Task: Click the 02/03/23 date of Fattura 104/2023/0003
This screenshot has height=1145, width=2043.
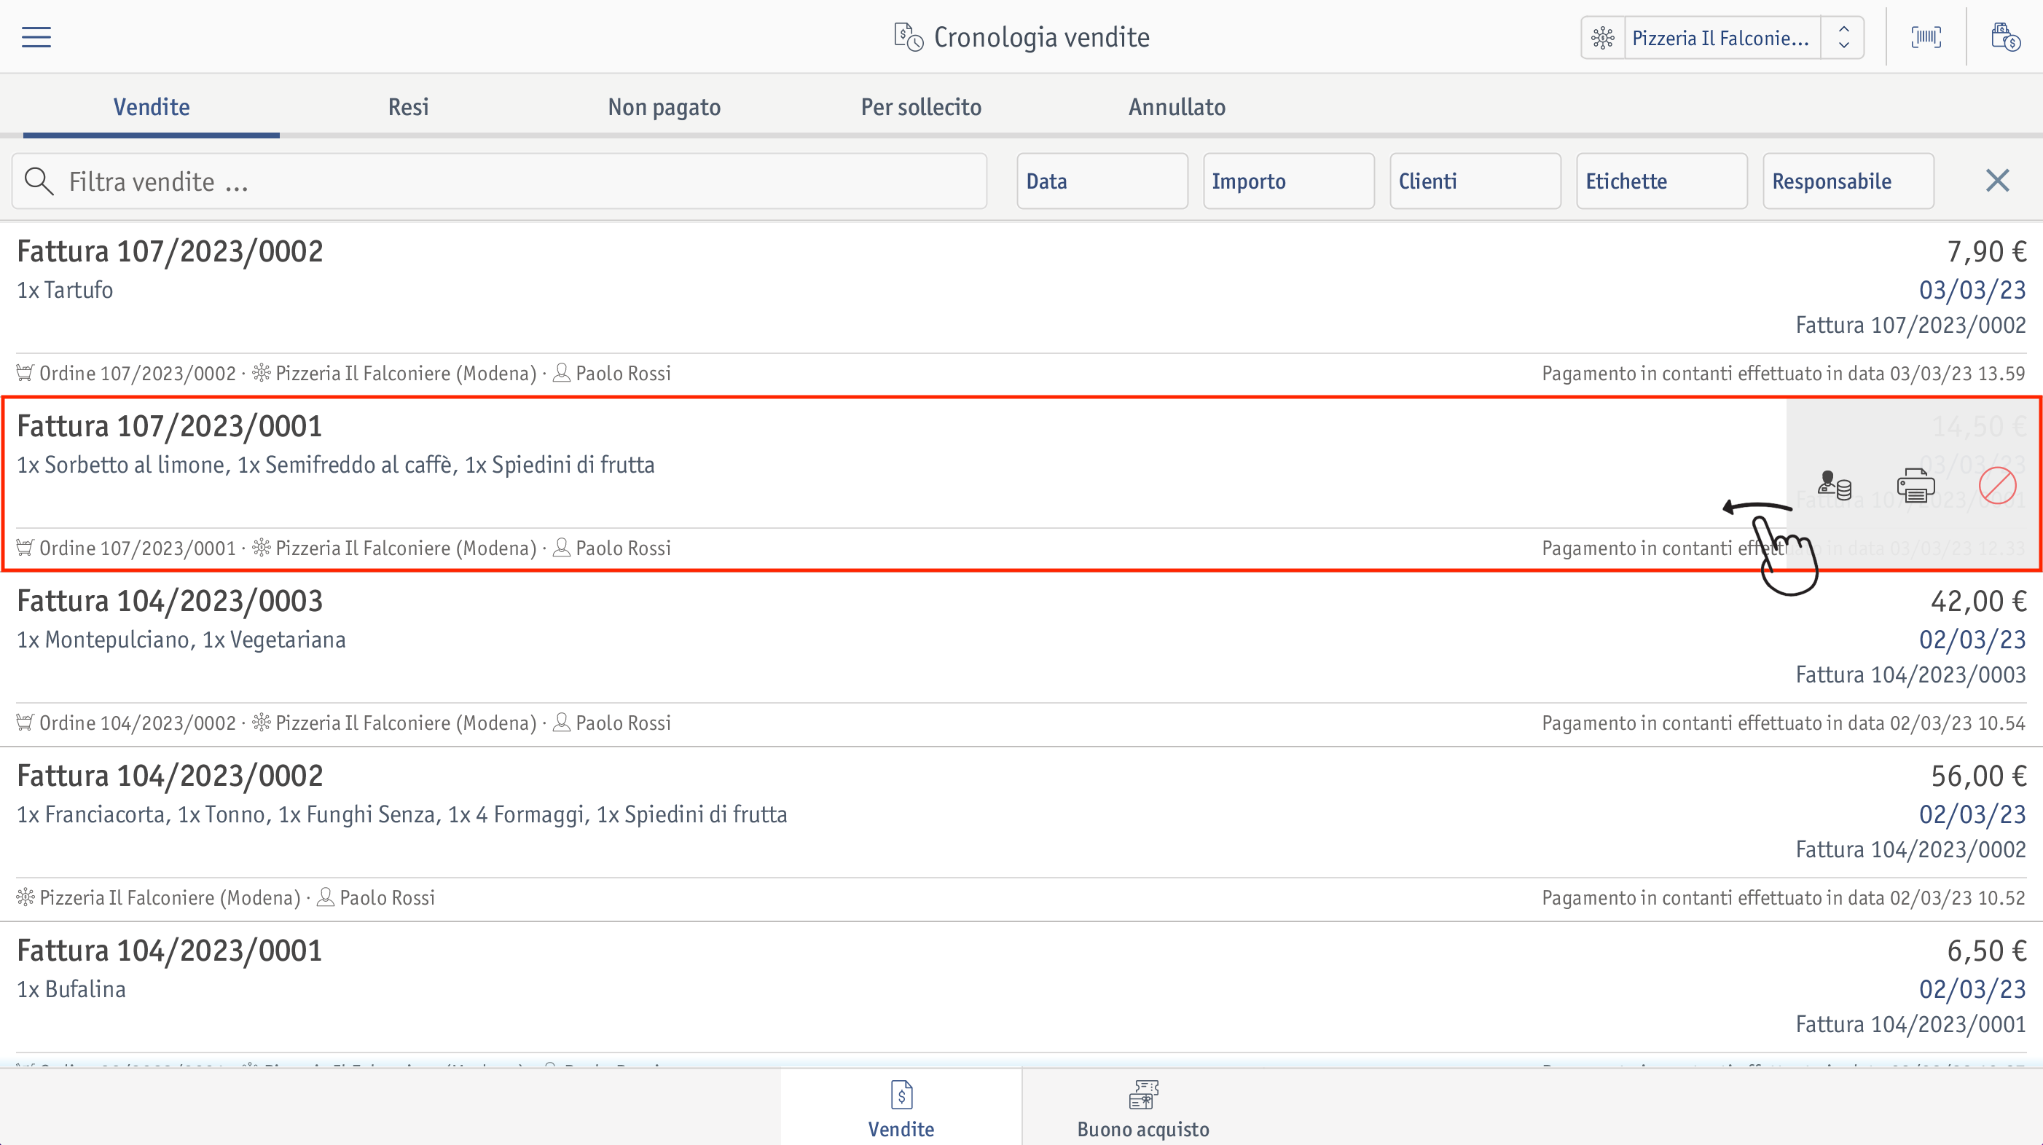Action: click(x=1972, y=640)
